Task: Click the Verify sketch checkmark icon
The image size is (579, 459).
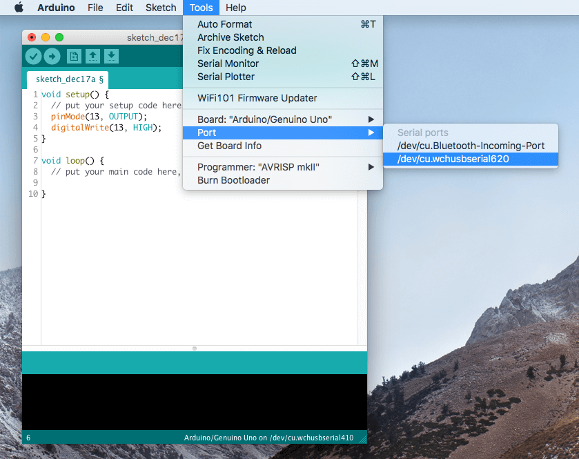Action: pyautogui.click(x=33, y=57)
